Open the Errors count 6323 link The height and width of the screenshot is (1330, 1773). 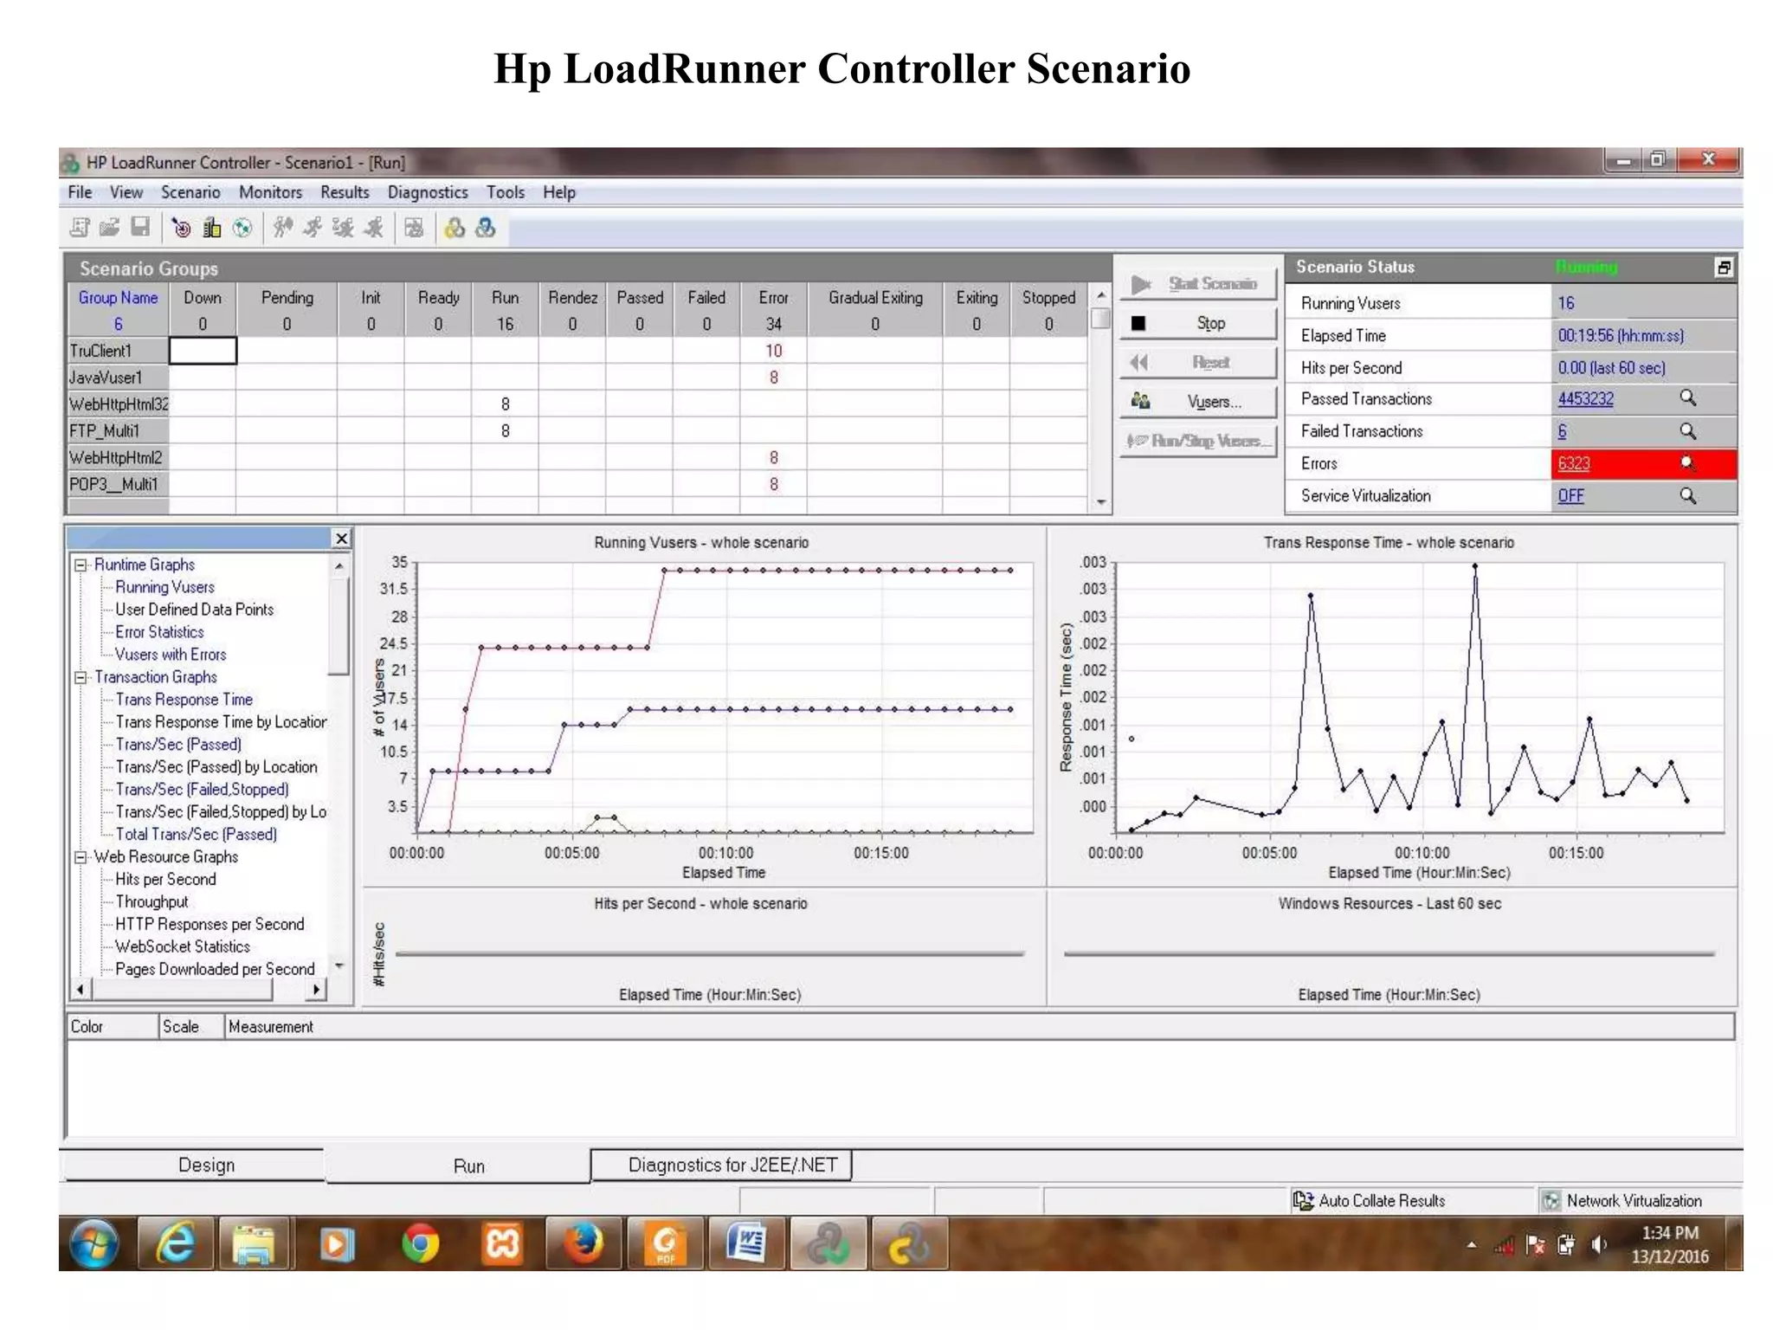[x=1573, y=463]
